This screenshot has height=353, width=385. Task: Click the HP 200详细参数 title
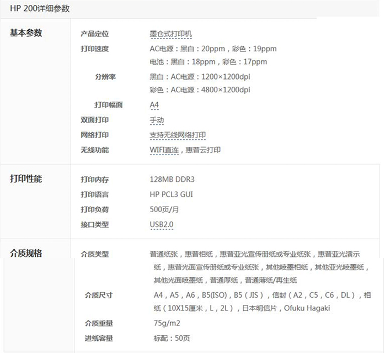pyautogui.click(x=39, y=9)
